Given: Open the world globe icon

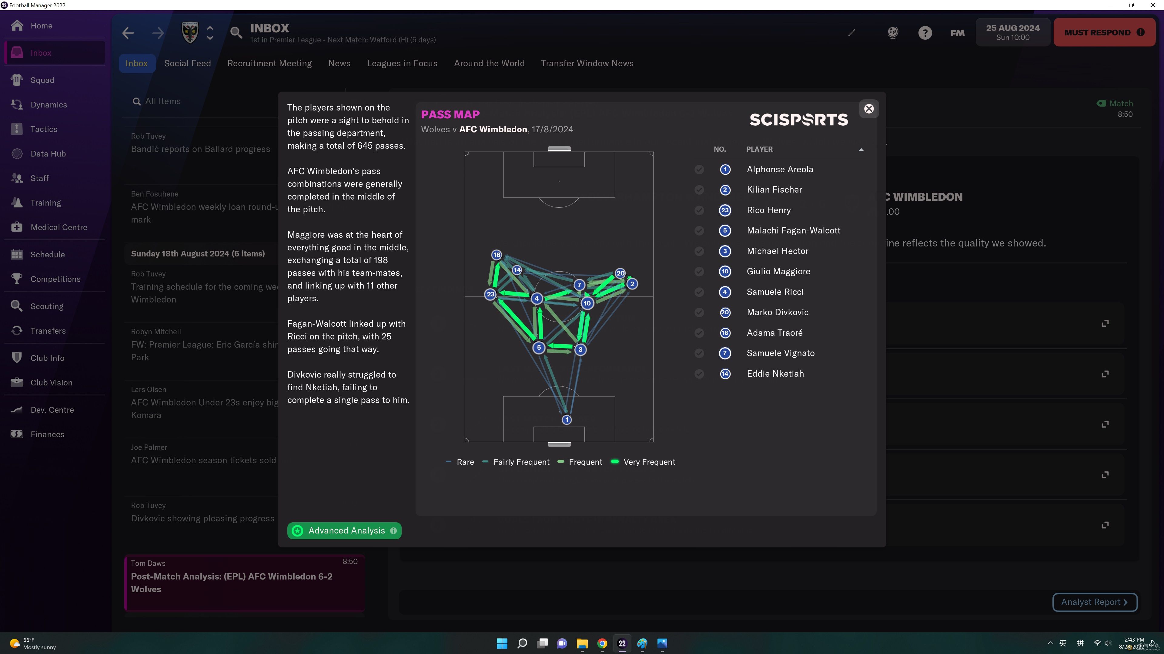Looking at the screenshot, I should click(893, 33).
